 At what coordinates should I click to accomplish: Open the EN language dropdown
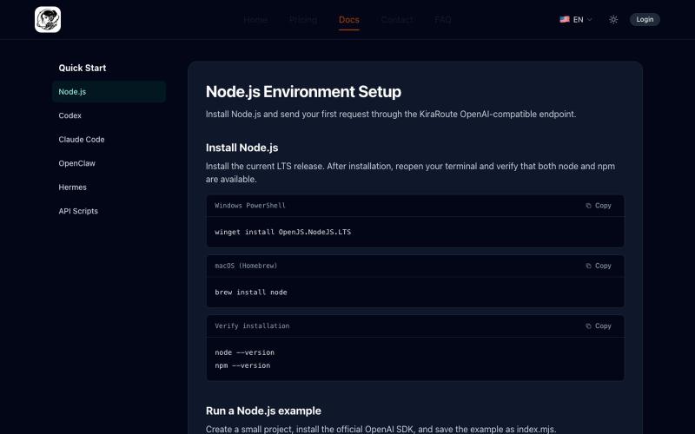point(576,19)
